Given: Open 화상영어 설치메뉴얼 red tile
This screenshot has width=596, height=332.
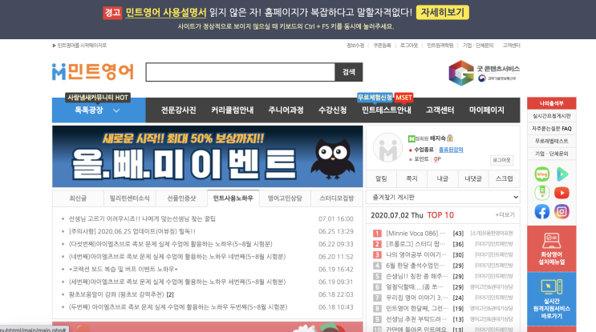Looking at the screenshot, I should [x=552, y=249].
